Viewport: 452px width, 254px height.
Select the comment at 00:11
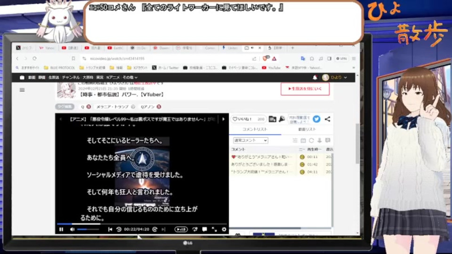(x=281, y=157)
